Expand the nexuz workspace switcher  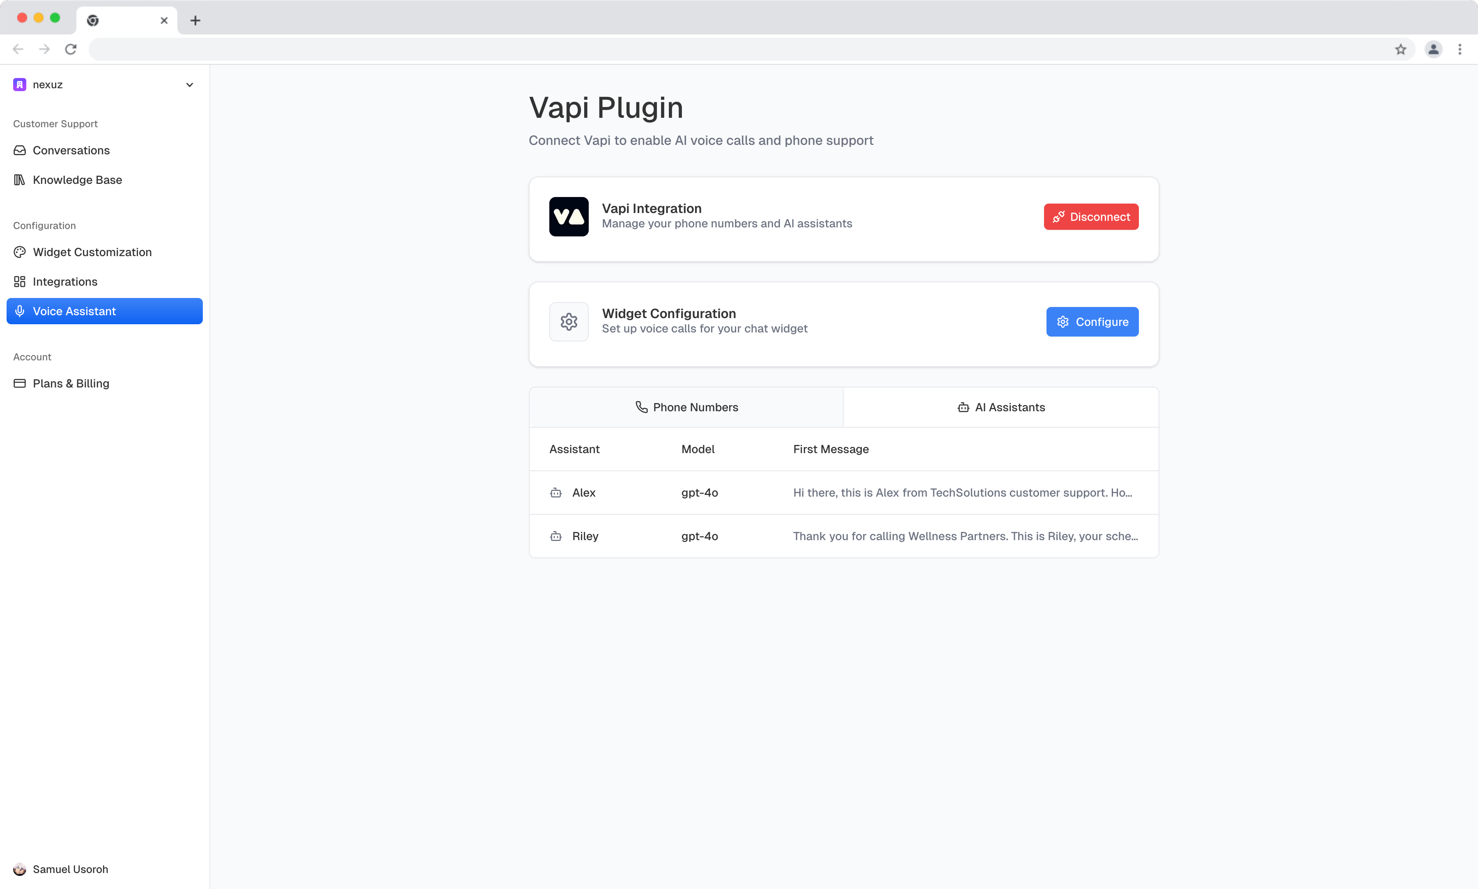[x=189, y=85]
